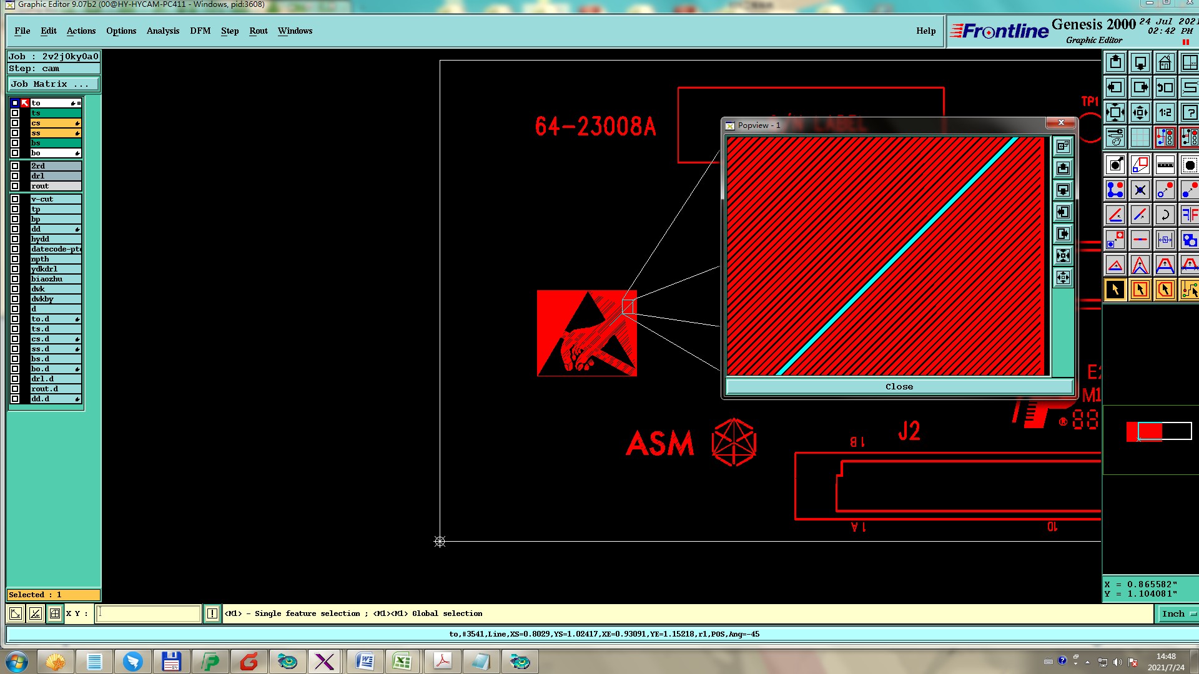
Task: Click the question mark help icon
Action: pos(1189,113)
